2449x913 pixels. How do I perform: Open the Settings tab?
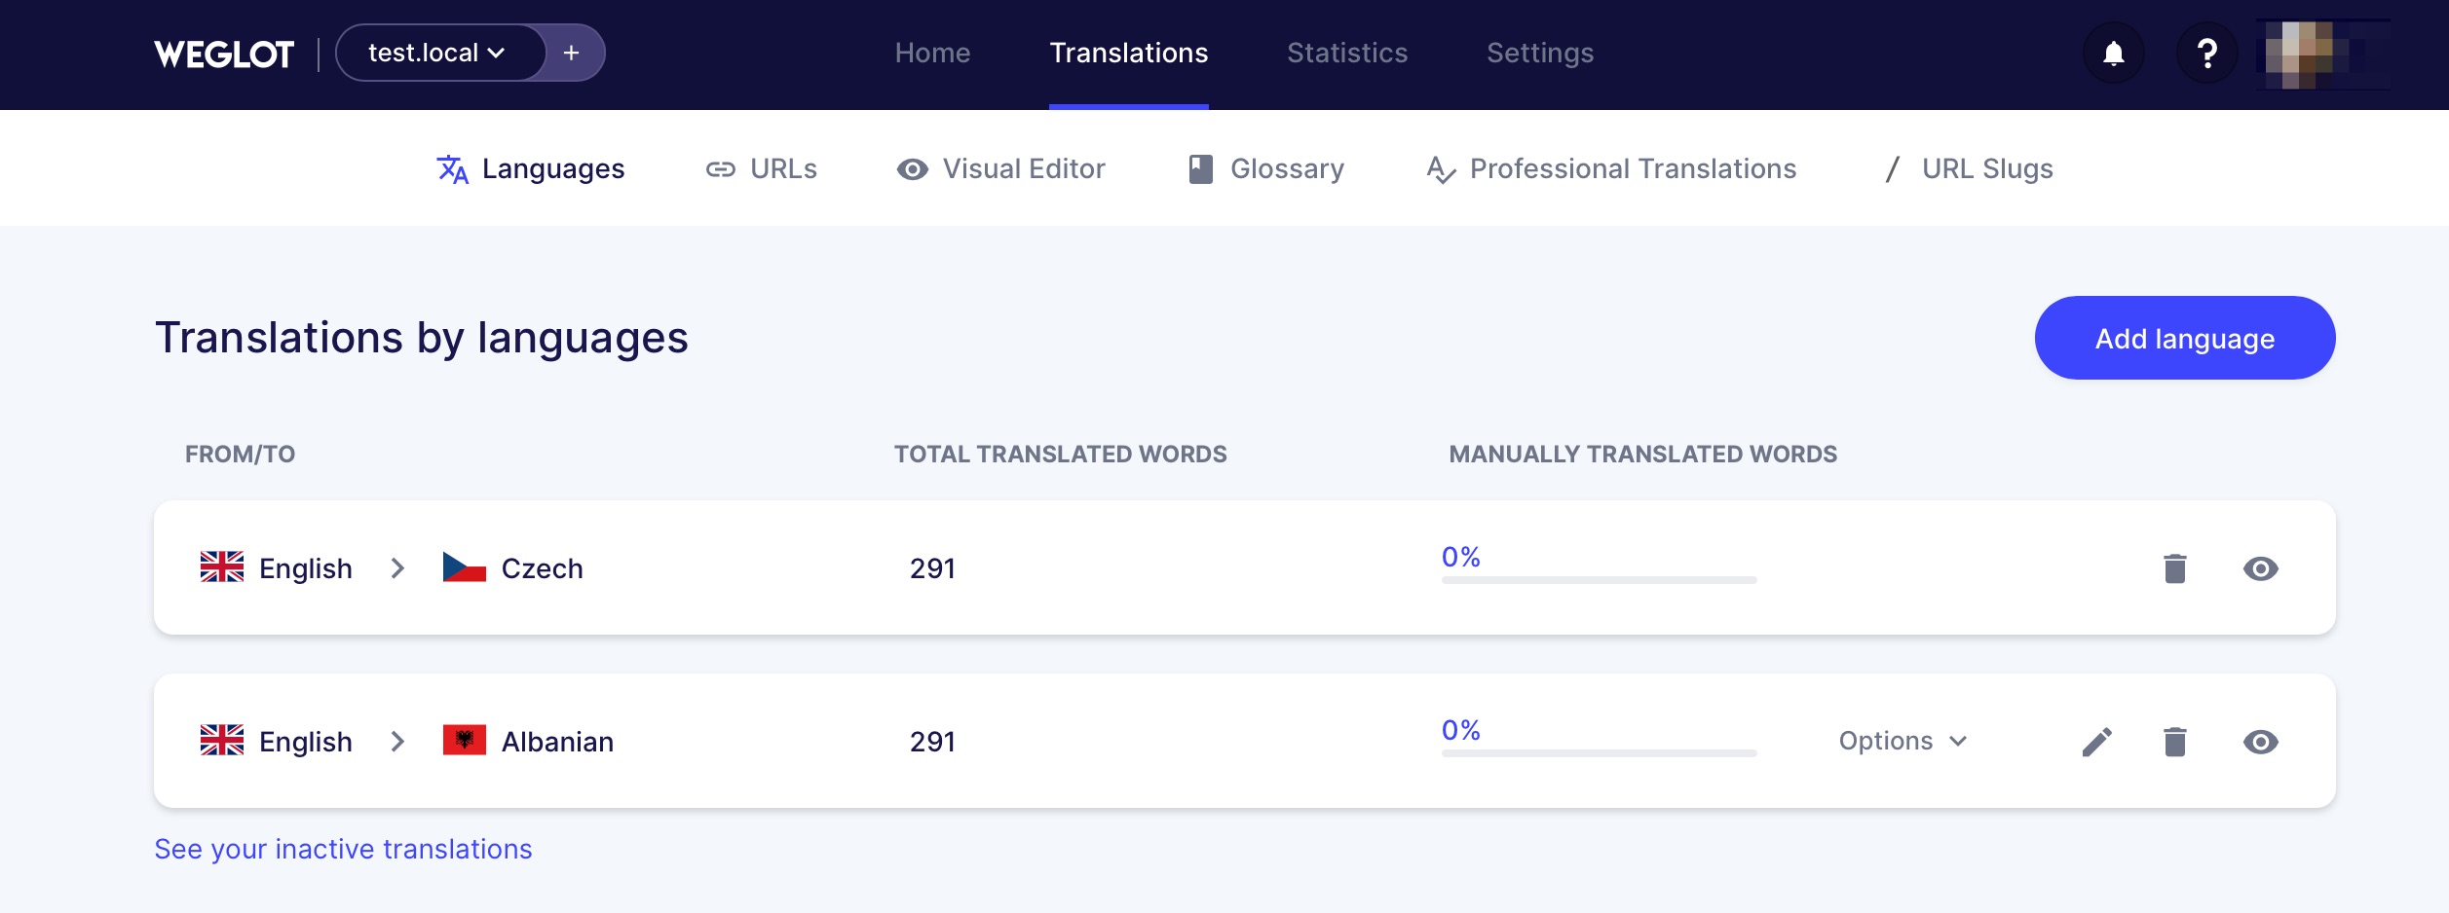pos(1539,53)
